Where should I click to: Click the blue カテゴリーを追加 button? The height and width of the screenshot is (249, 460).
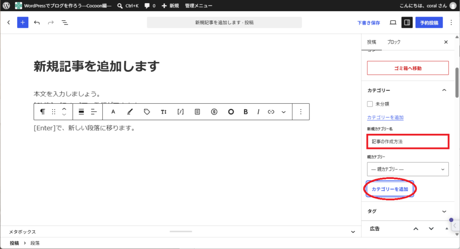[x=390, y=189]
